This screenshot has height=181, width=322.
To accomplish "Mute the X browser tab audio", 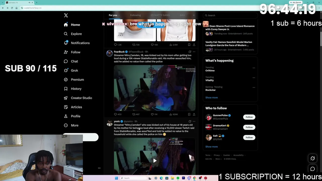I will (x=29, y=3).
